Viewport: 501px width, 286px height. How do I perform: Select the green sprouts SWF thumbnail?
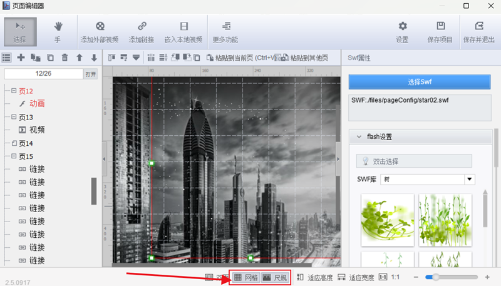tap(445, 220)
